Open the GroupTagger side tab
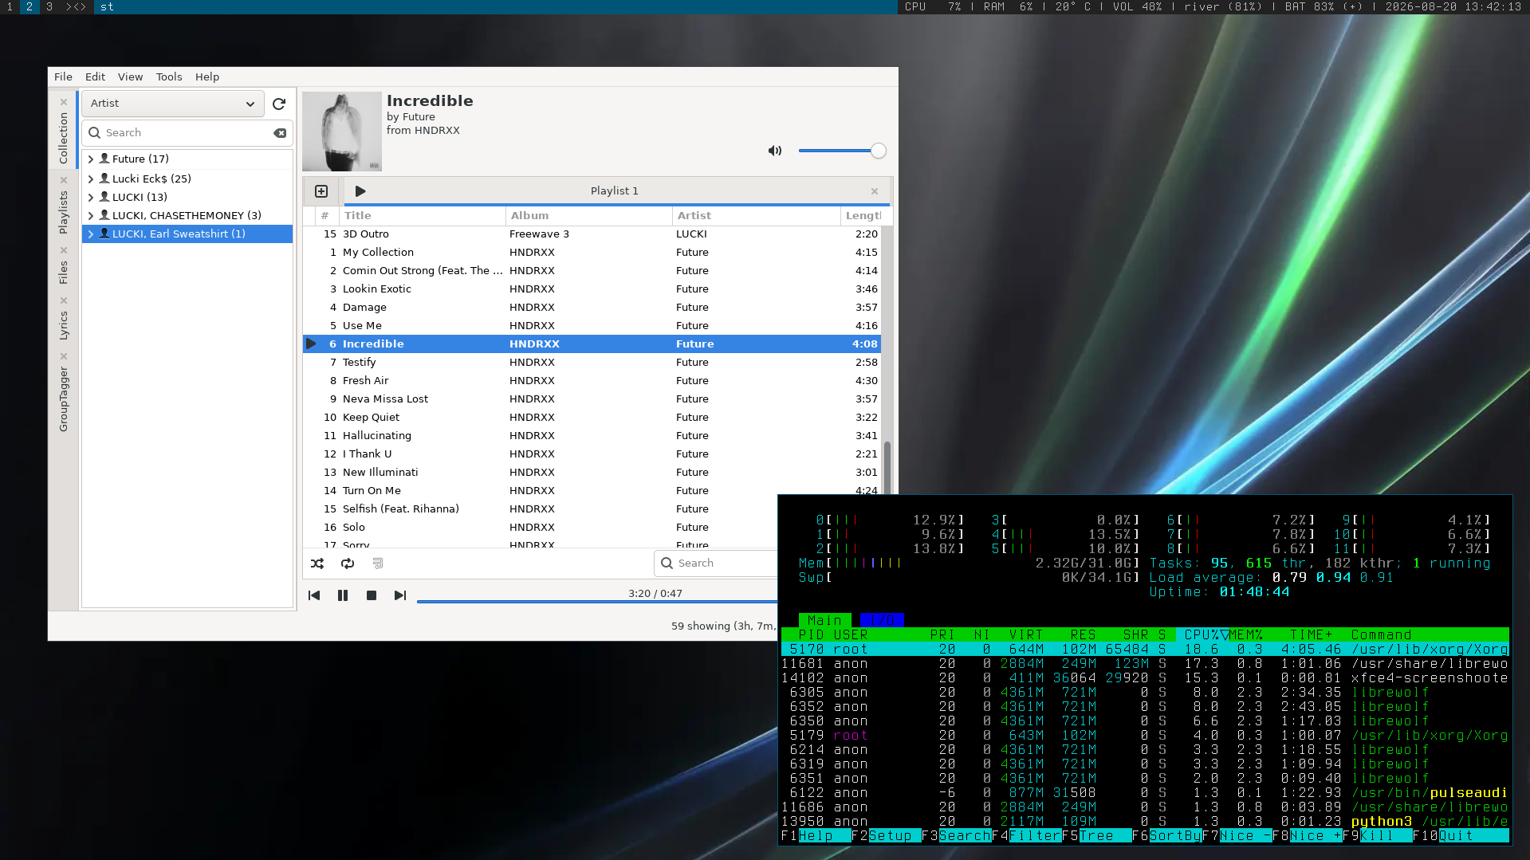 64,399
